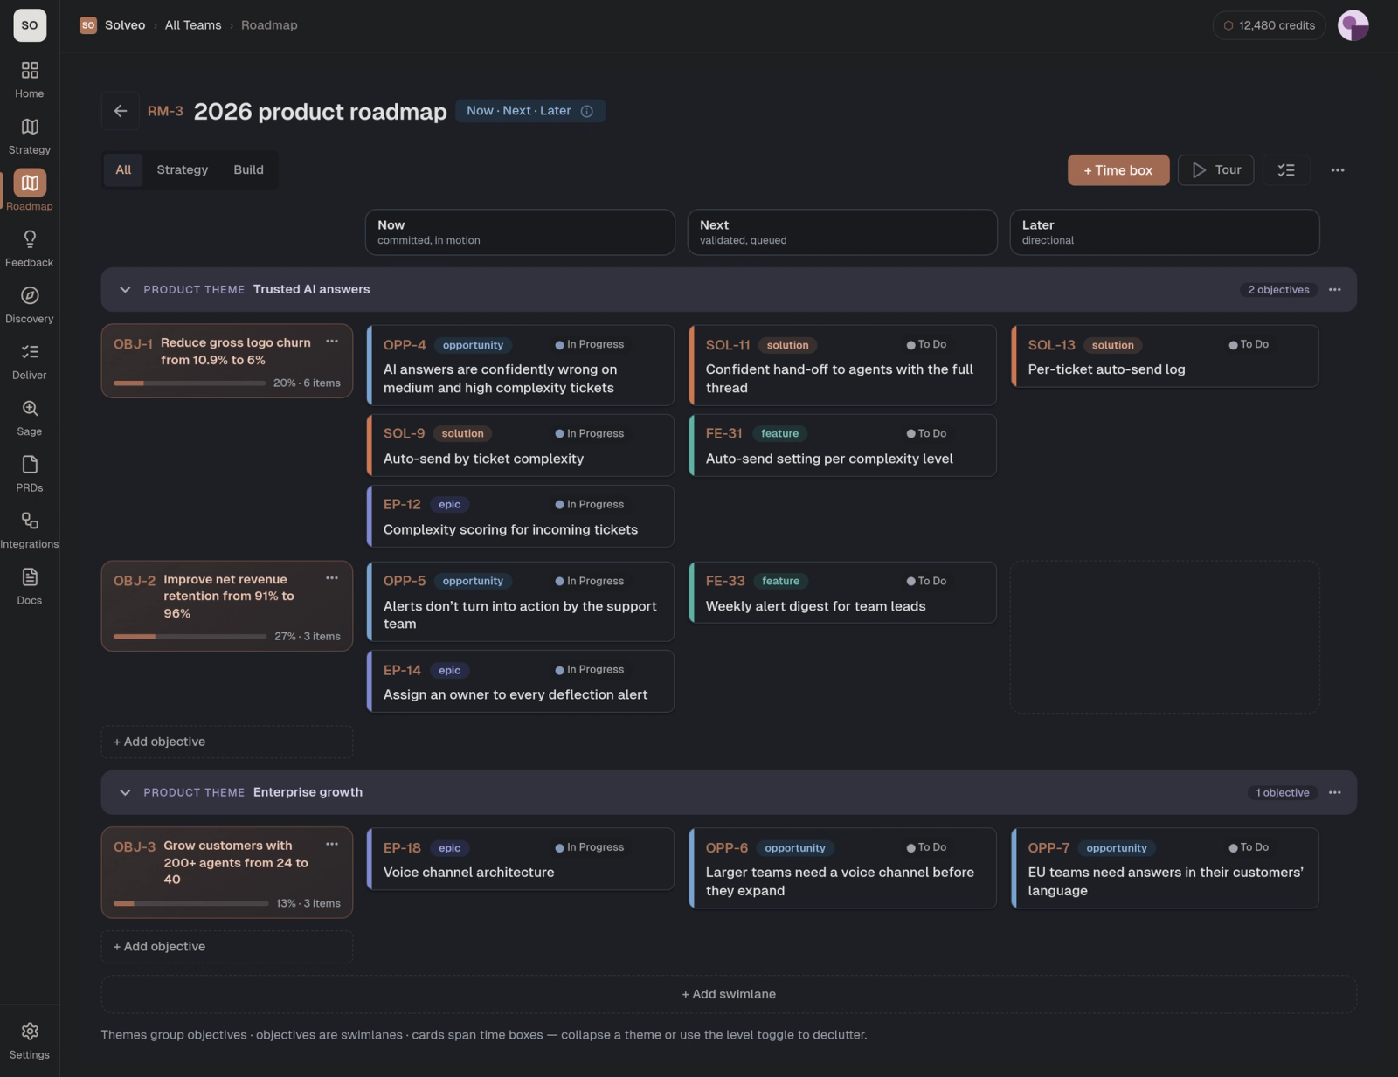Click info icon beside Now · Next · Later
This screenshot has height=1077, width=1398.
pos(587,111)
